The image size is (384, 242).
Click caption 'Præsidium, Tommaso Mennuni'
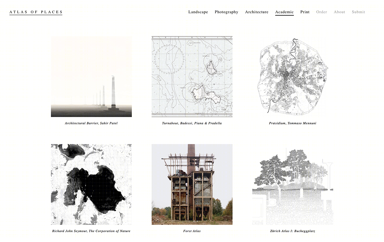pyautogui.click(x=293, y=123)
